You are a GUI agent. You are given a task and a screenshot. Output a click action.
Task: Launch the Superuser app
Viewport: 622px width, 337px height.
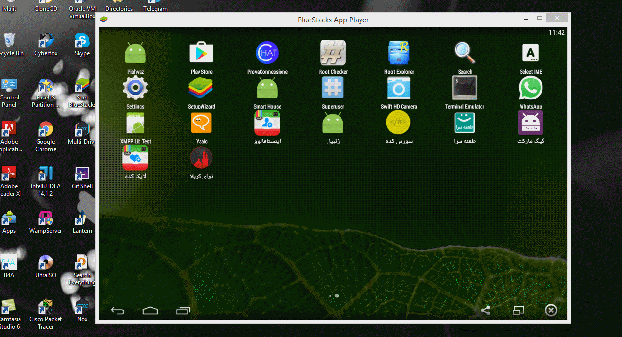click(333, 88)
